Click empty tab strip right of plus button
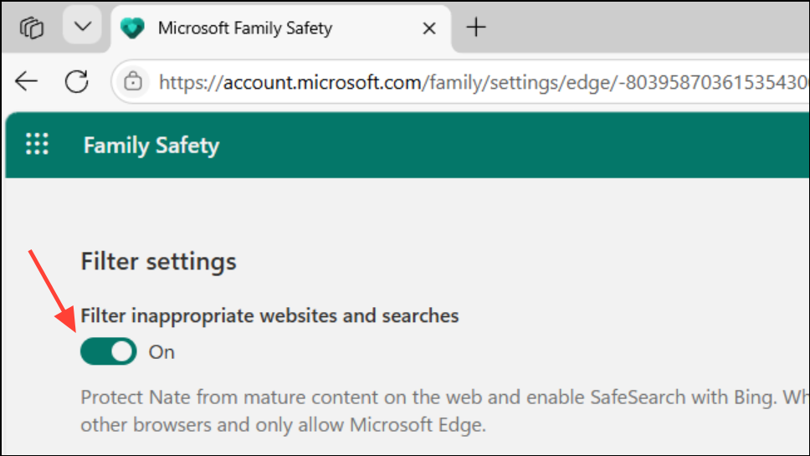Screen dimensions: 810x456 [x=653, y=28]
